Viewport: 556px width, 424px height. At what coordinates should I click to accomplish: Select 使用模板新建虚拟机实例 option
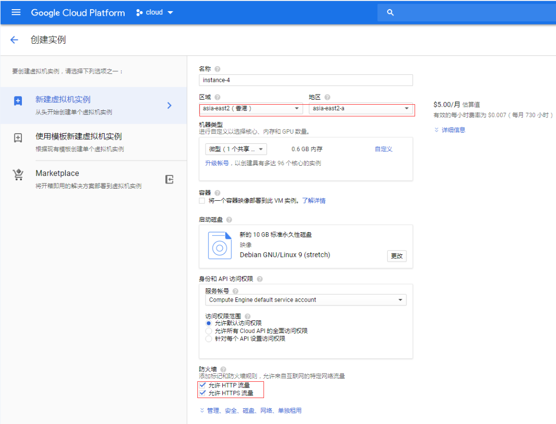tap(94, 142)
